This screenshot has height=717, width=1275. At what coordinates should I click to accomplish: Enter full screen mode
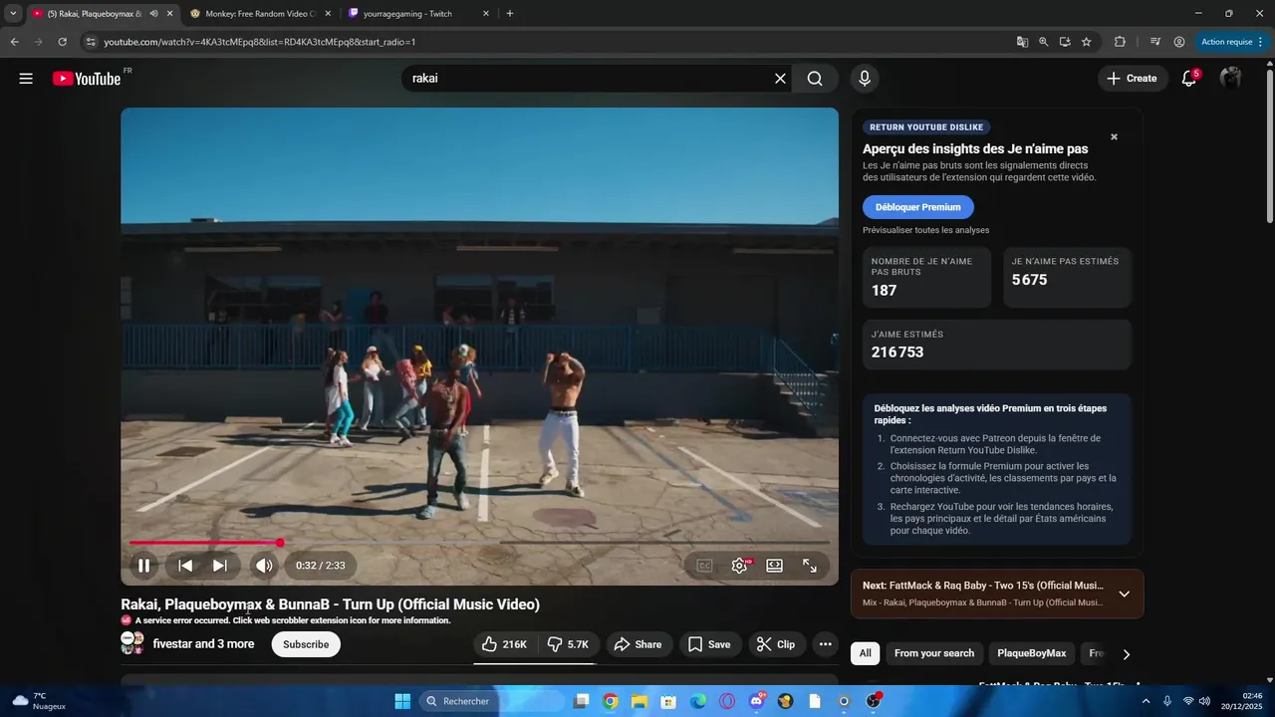[x=810, y=566]
